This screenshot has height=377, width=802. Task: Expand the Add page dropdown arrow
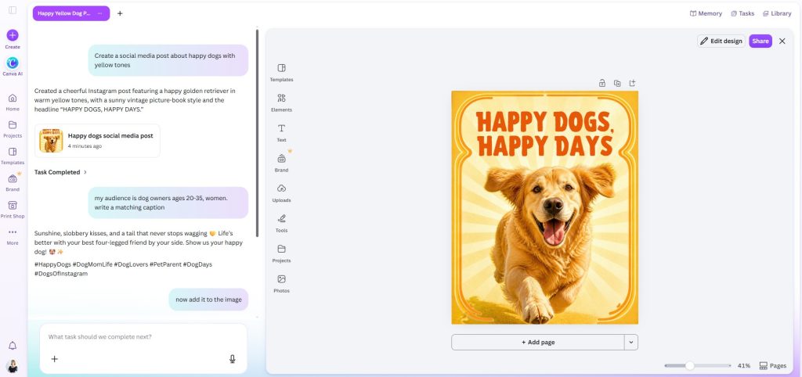[x=631, y=343]
